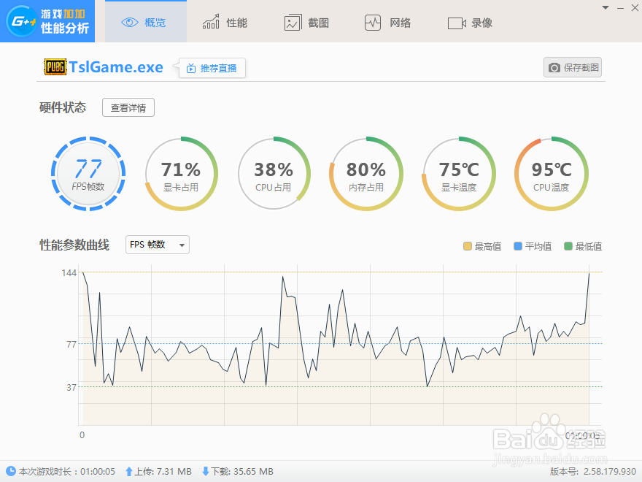Click the PUBG game icon
The height and width of the screenshot is (482, 642).
coord(55,66)
